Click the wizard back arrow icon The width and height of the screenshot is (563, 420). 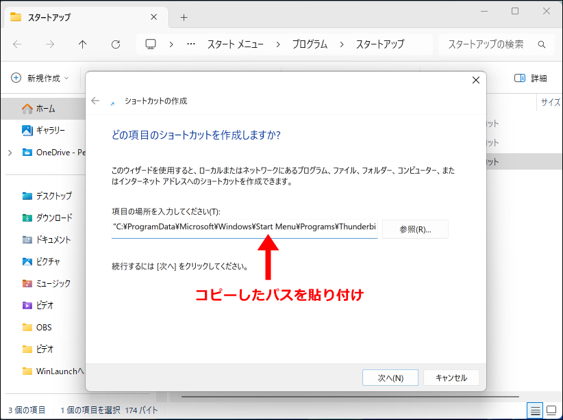pyautogui.click(x=95, y=101)
